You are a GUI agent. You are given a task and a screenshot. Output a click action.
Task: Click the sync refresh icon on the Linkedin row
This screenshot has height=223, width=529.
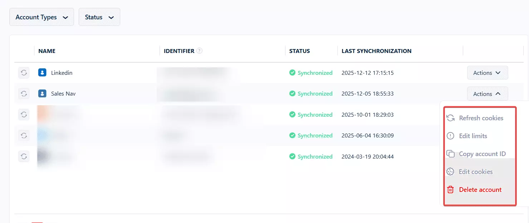[x=24, y=73]
